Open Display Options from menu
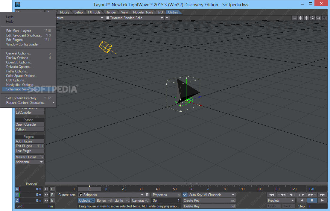 click(x=28, y=58)
